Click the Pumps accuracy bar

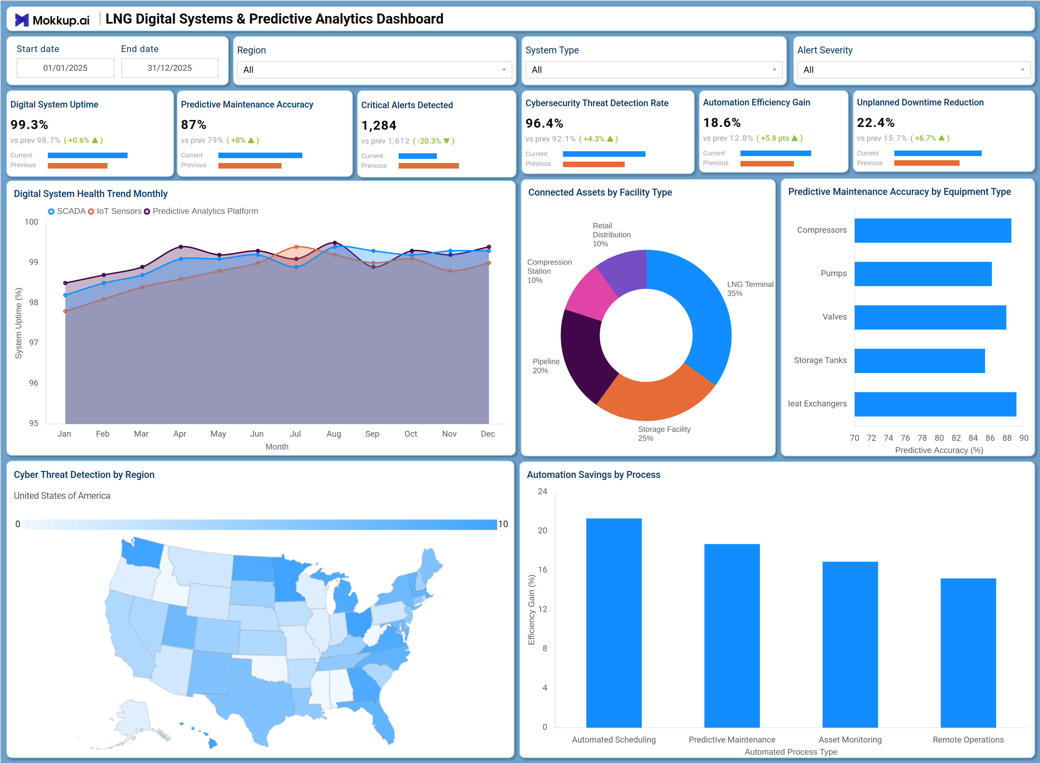click(x=923, y=274)
